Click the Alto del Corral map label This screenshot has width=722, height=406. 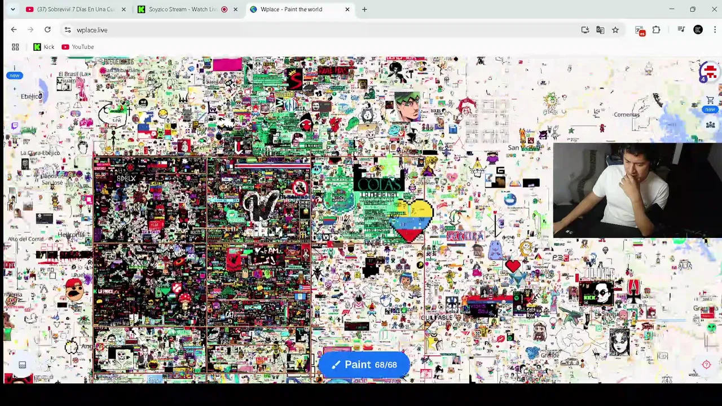25,239
